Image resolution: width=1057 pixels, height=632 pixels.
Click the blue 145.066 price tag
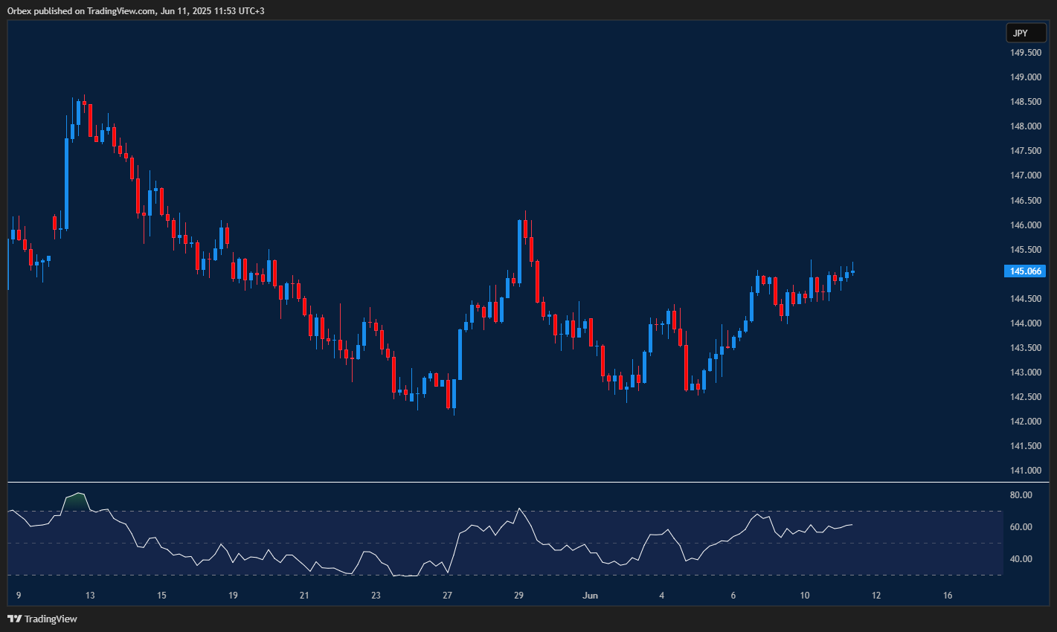pos(1026,271)
